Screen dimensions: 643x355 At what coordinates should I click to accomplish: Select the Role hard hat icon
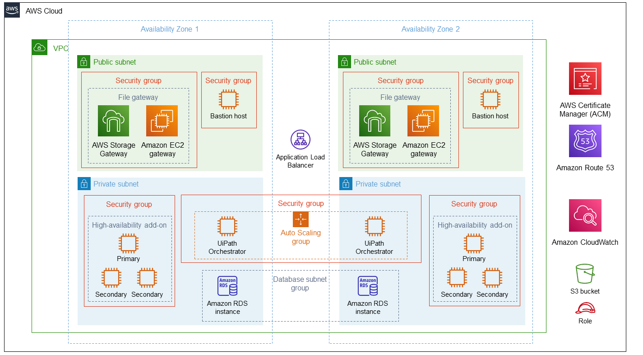(585, 308)
